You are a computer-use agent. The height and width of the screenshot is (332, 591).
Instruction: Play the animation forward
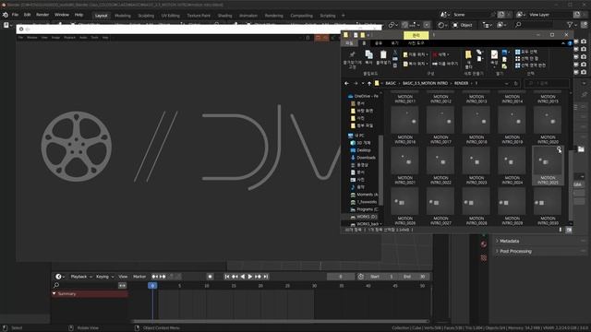(x=250, y=277)
